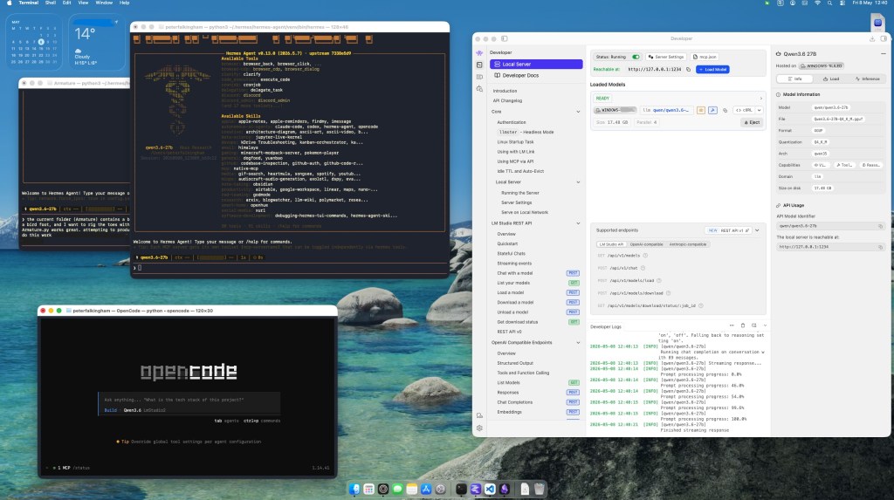The width and height of the screenshot is (894, 500).
Task: Toggle right panel icon in LM Studio title bar
Action: [884, 38]
